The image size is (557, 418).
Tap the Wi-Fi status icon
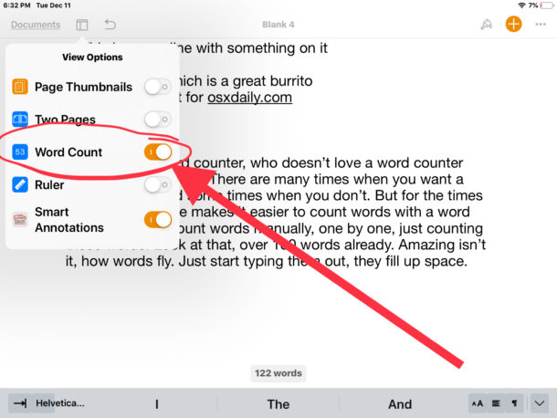521,5
